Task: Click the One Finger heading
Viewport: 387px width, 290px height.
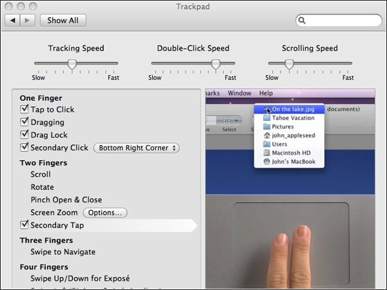Action: pyautogui.click(x=41, y=98)
